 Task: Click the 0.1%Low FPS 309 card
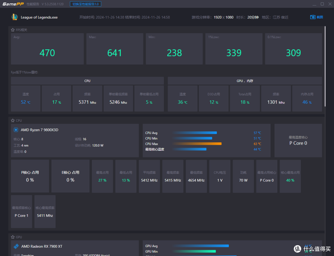tap(293, 49)
